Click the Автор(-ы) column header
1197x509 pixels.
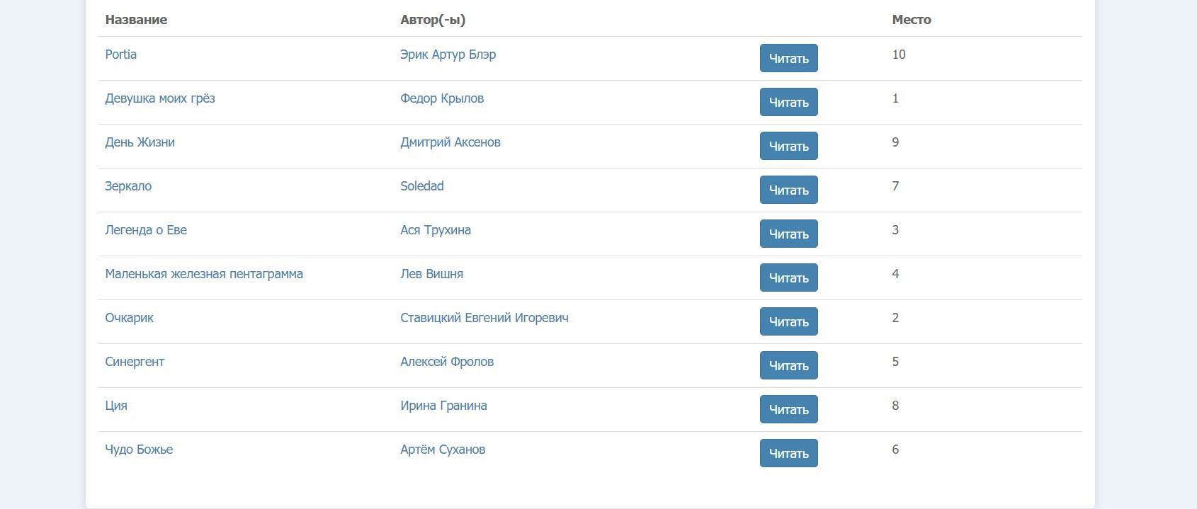pos(433,20)
